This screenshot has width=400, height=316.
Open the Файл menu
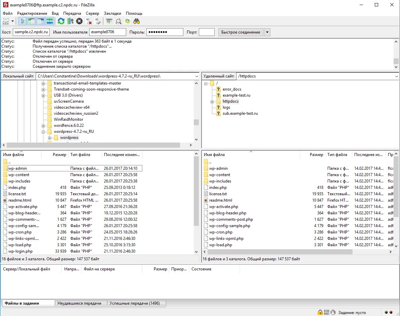(7, 13)
